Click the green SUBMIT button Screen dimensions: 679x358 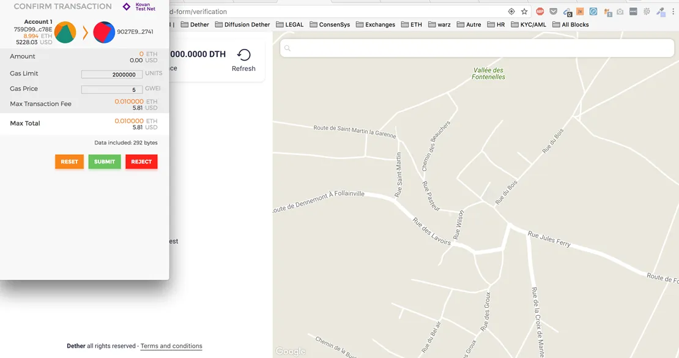coord(105,162)
